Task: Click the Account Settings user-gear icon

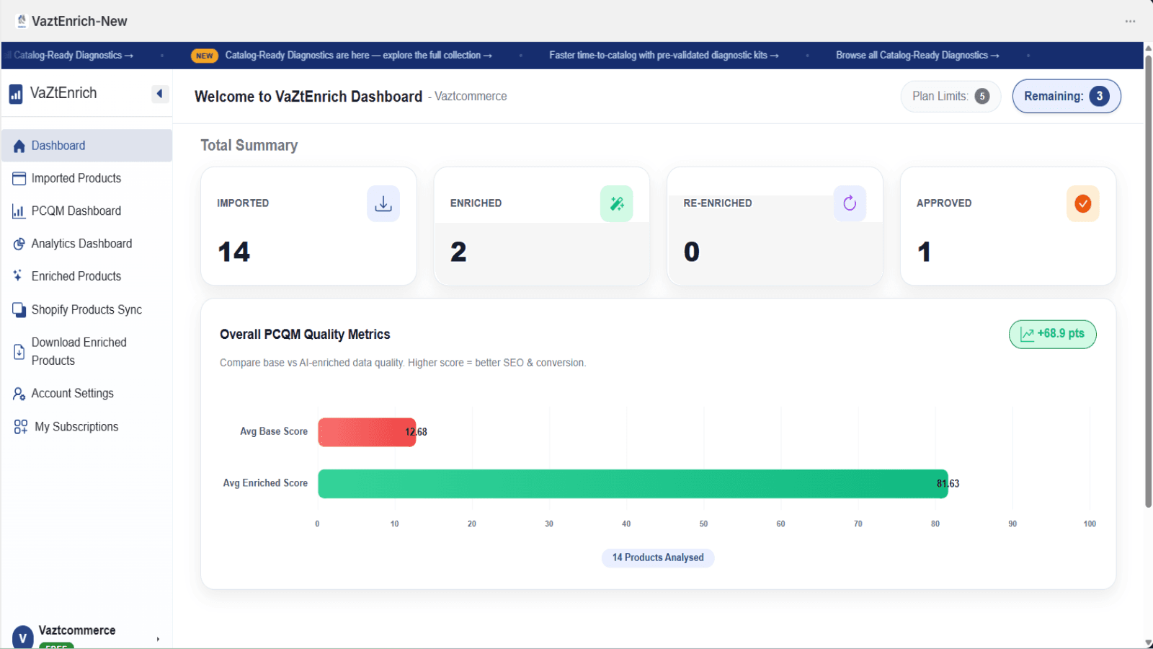Action: [x=19, y=394]
